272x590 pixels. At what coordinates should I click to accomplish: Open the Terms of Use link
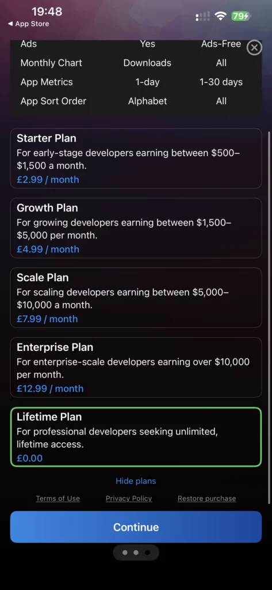(58, 498)
